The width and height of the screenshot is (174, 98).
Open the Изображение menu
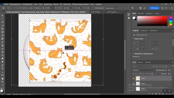pos(27,4)
